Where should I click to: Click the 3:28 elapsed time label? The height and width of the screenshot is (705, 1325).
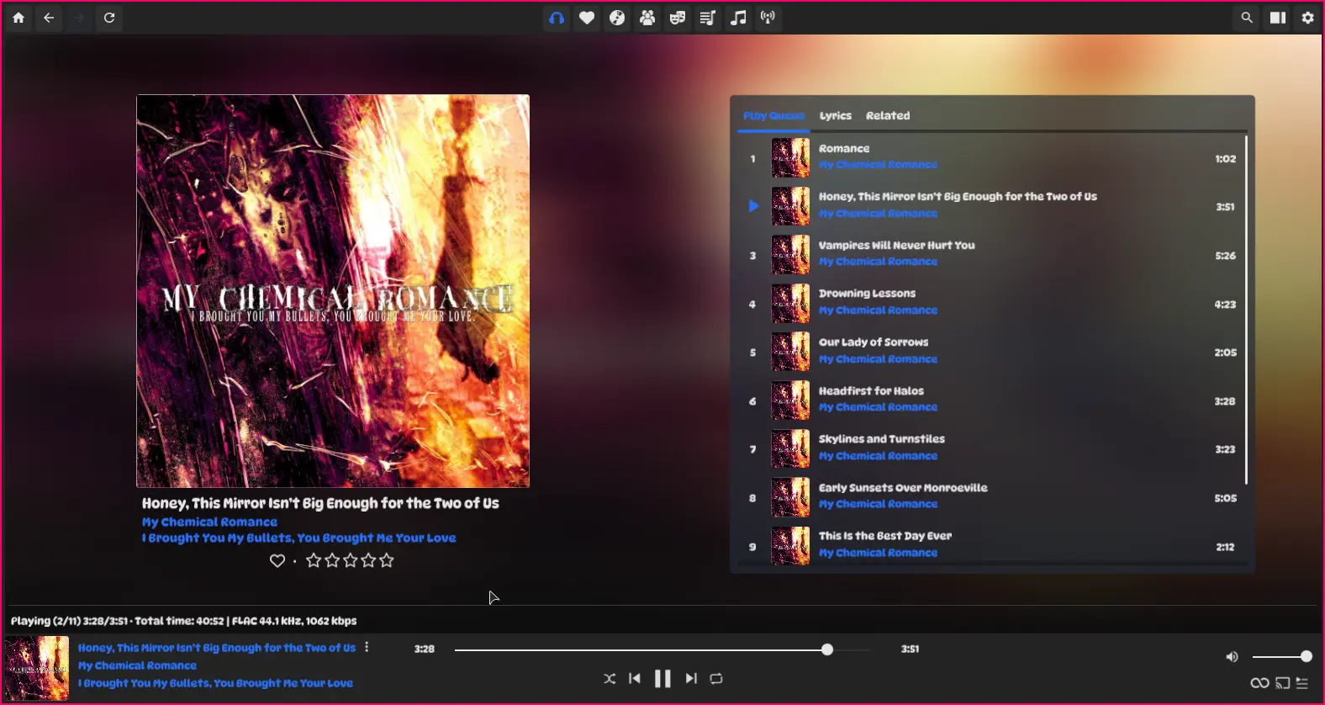(425, 649)
